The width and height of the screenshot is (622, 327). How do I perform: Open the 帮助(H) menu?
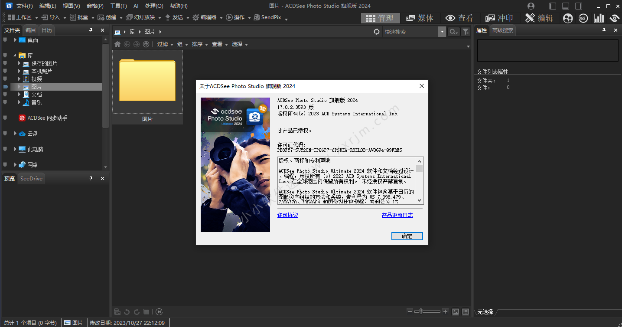pyautogui.click(x=179, y=6)
